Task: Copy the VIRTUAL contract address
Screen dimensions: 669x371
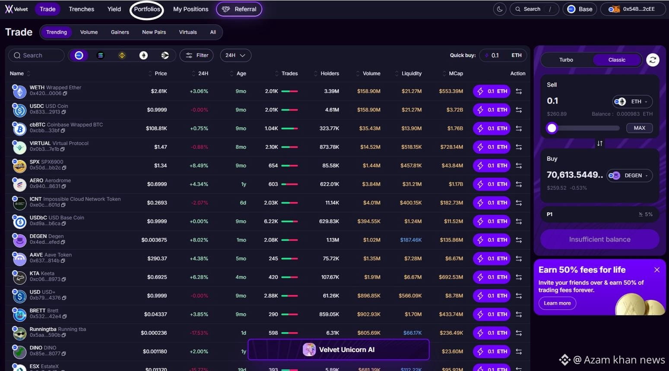Action: [63, 149]
